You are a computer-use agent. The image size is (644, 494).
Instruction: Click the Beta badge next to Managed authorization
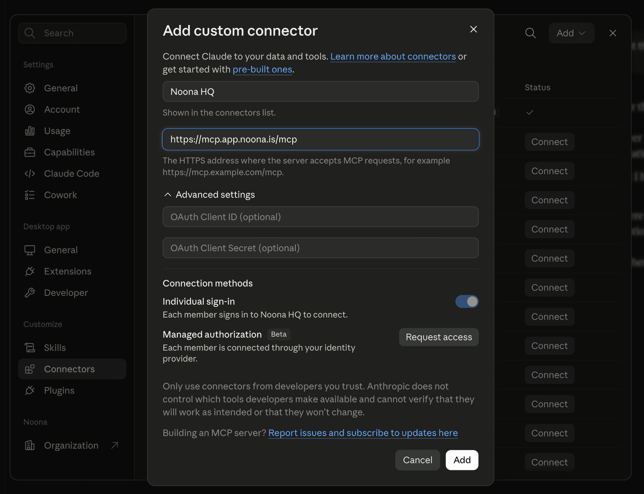(x=279, y=334)
